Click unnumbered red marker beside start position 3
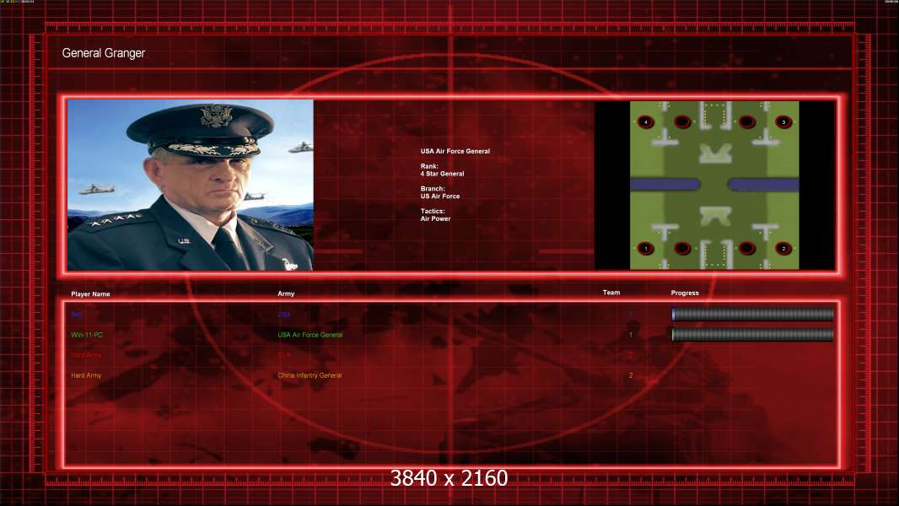Screen dimensions: 899x506 pyautogui.click(x=746, y=121)
